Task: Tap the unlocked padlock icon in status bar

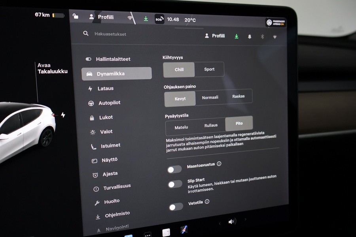Action: point(75,16)
